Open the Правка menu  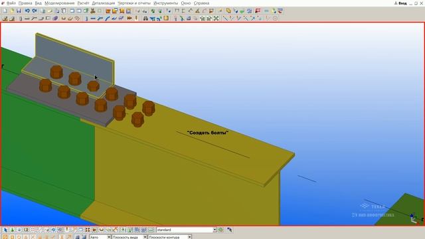click(25, 3)
